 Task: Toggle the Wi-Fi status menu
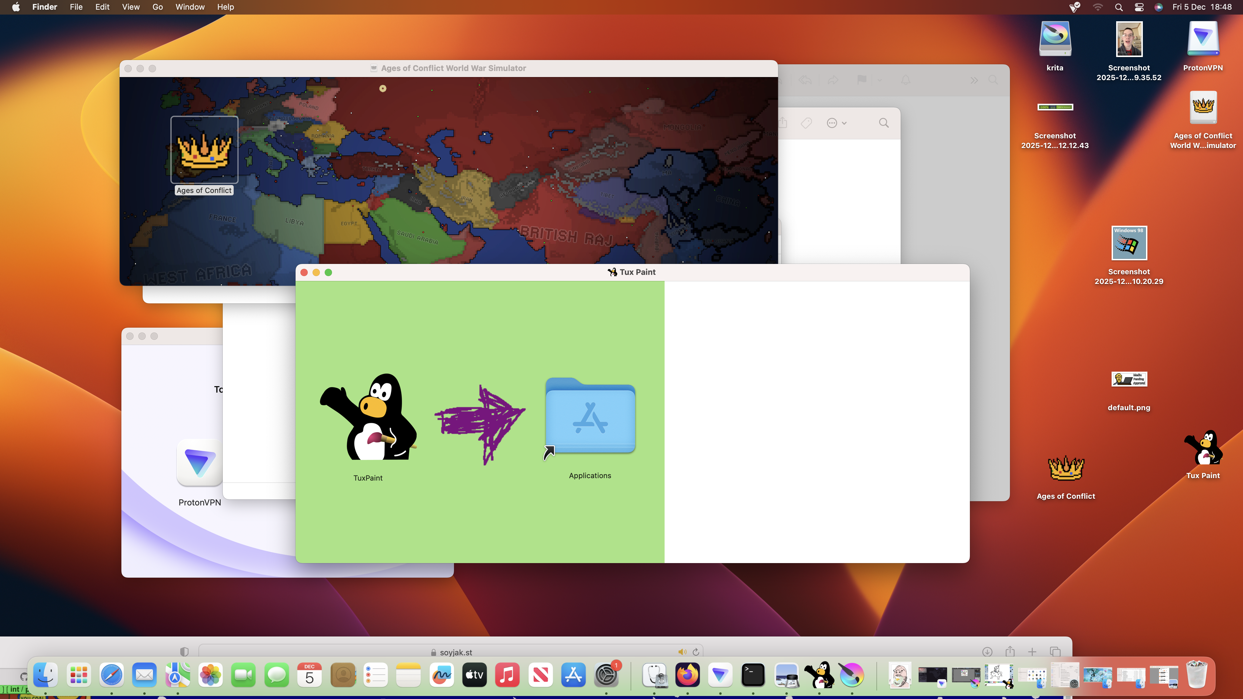point(1098,7)
